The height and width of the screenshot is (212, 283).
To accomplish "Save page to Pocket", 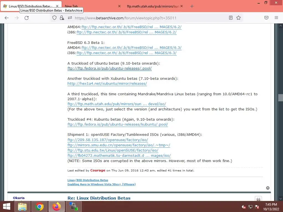I will [266, 18].
